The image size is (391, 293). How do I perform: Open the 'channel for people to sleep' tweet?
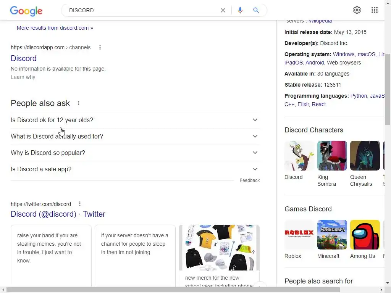135,256
